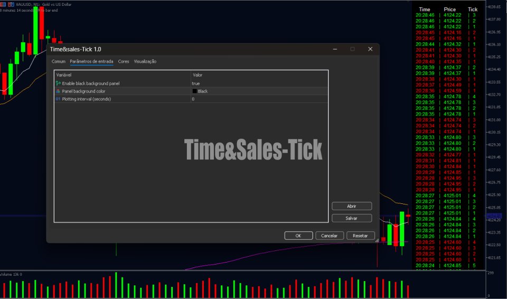Viewport: 507px width, 299px height.
Task: Select tick row 20:28:29 price 4124.85
Action: (446, 172)
